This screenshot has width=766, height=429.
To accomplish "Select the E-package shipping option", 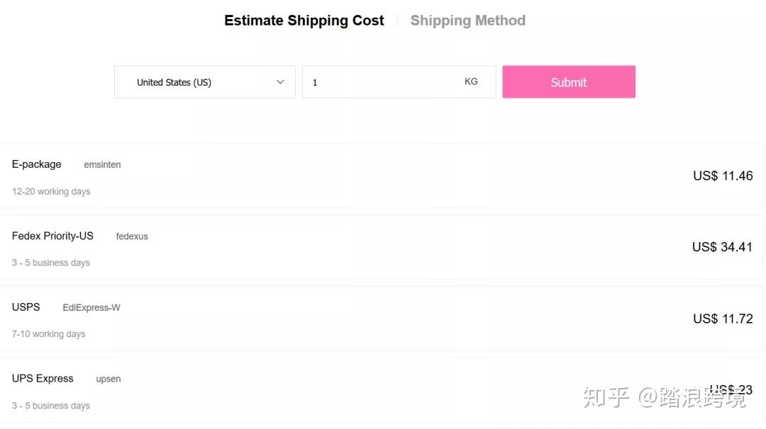I will point(37,164).
